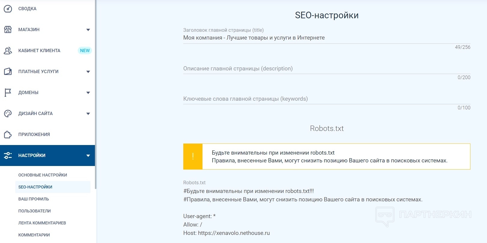Click the Домены flag icon
Viewport: 487px width, 243px height.
tap(8, 93)
